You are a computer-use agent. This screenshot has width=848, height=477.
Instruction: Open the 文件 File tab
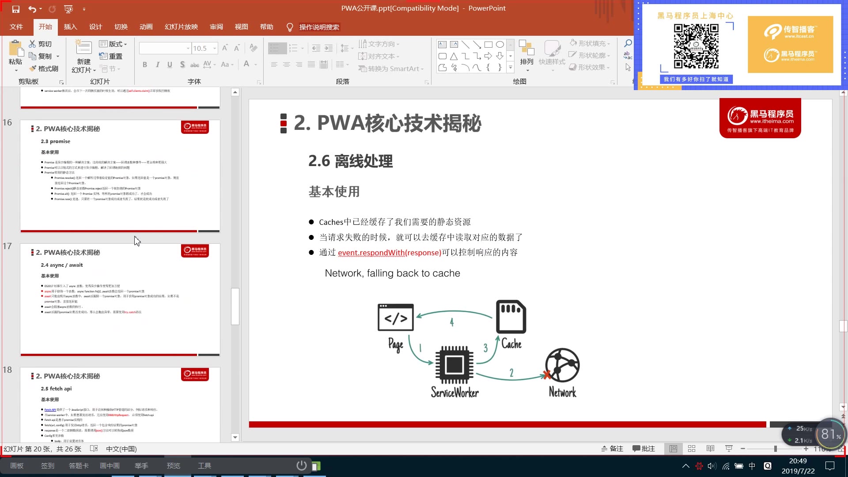click(16, 27)
